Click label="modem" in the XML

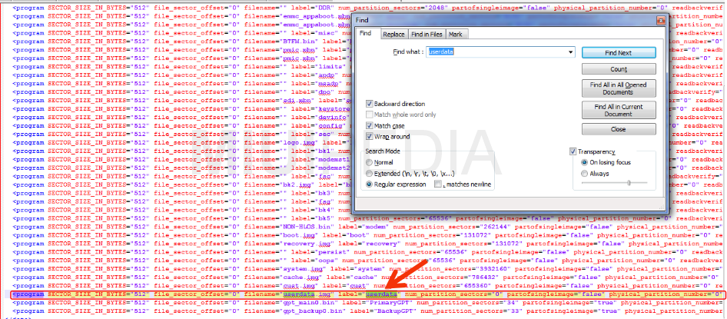point(364,227)
